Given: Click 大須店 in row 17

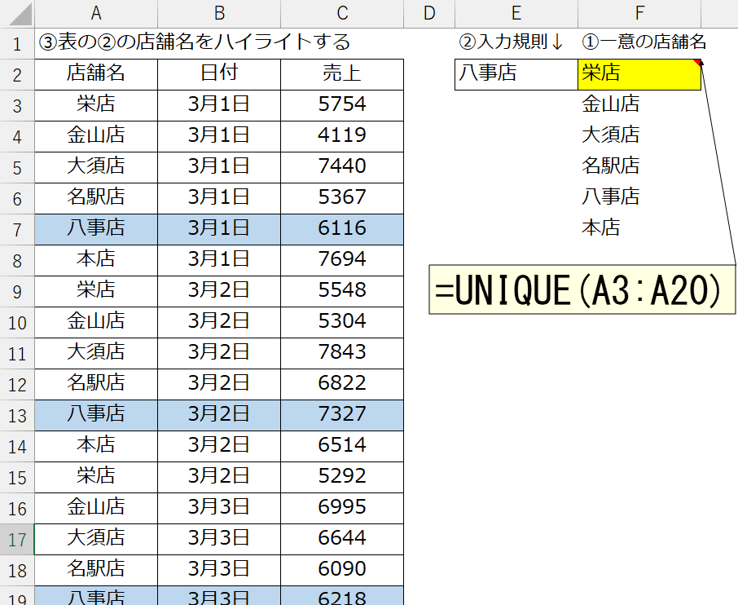Looking at the screenshot, I should (x=96, y=539).
